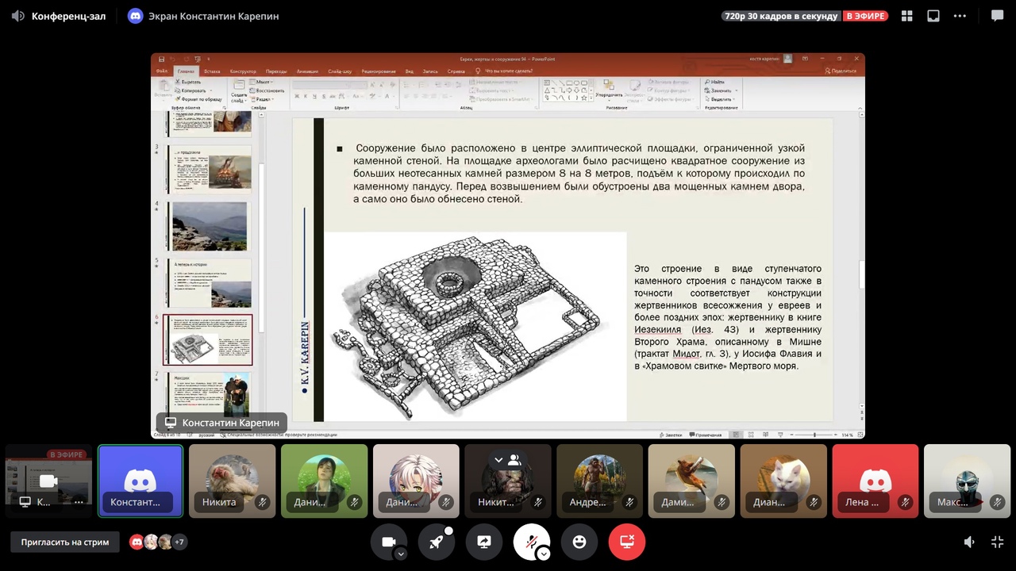Toggle the voice channel speaker icon
The image size is (1016, 571).
18,16
